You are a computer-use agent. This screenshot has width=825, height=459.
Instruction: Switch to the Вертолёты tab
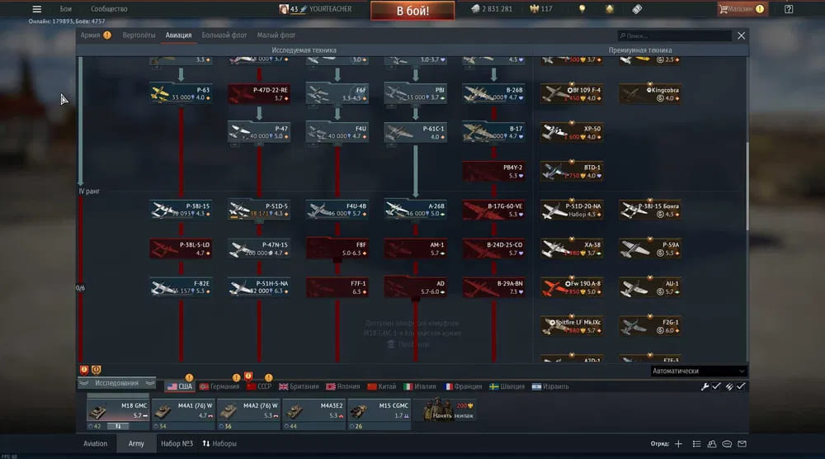point(139,35)
